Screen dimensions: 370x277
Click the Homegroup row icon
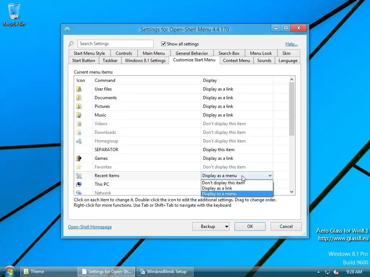click(79, 141)
